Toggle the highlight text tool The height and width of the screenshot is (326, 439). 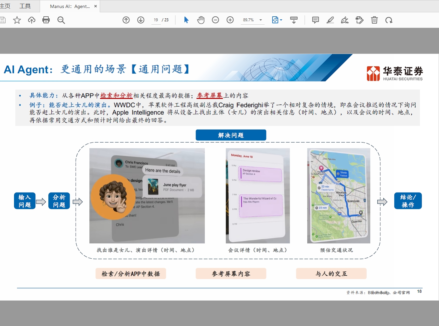coord(330,20)
